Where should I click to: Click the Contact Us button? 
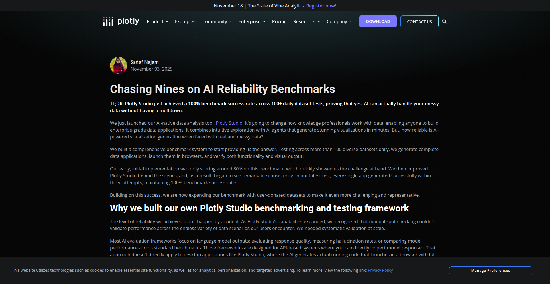coord(419,21)
